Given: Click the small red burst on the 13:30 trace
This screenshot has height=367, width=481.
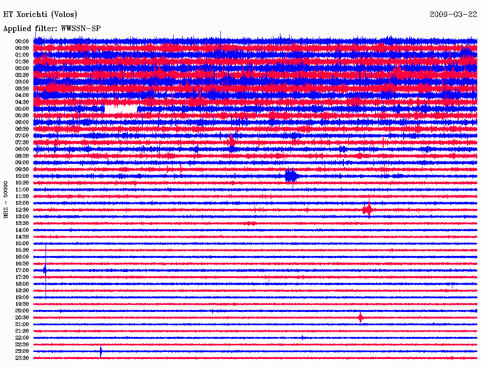Looking at the screenshot, I should pyautogui.click(x=251, y=223).
